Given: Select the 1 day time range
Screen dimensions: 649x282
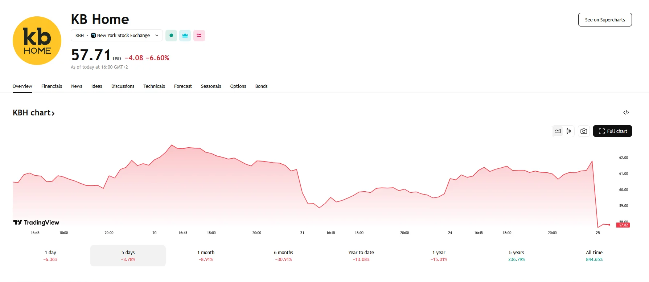Looking at the screenshot, I should tap(50, 256).
